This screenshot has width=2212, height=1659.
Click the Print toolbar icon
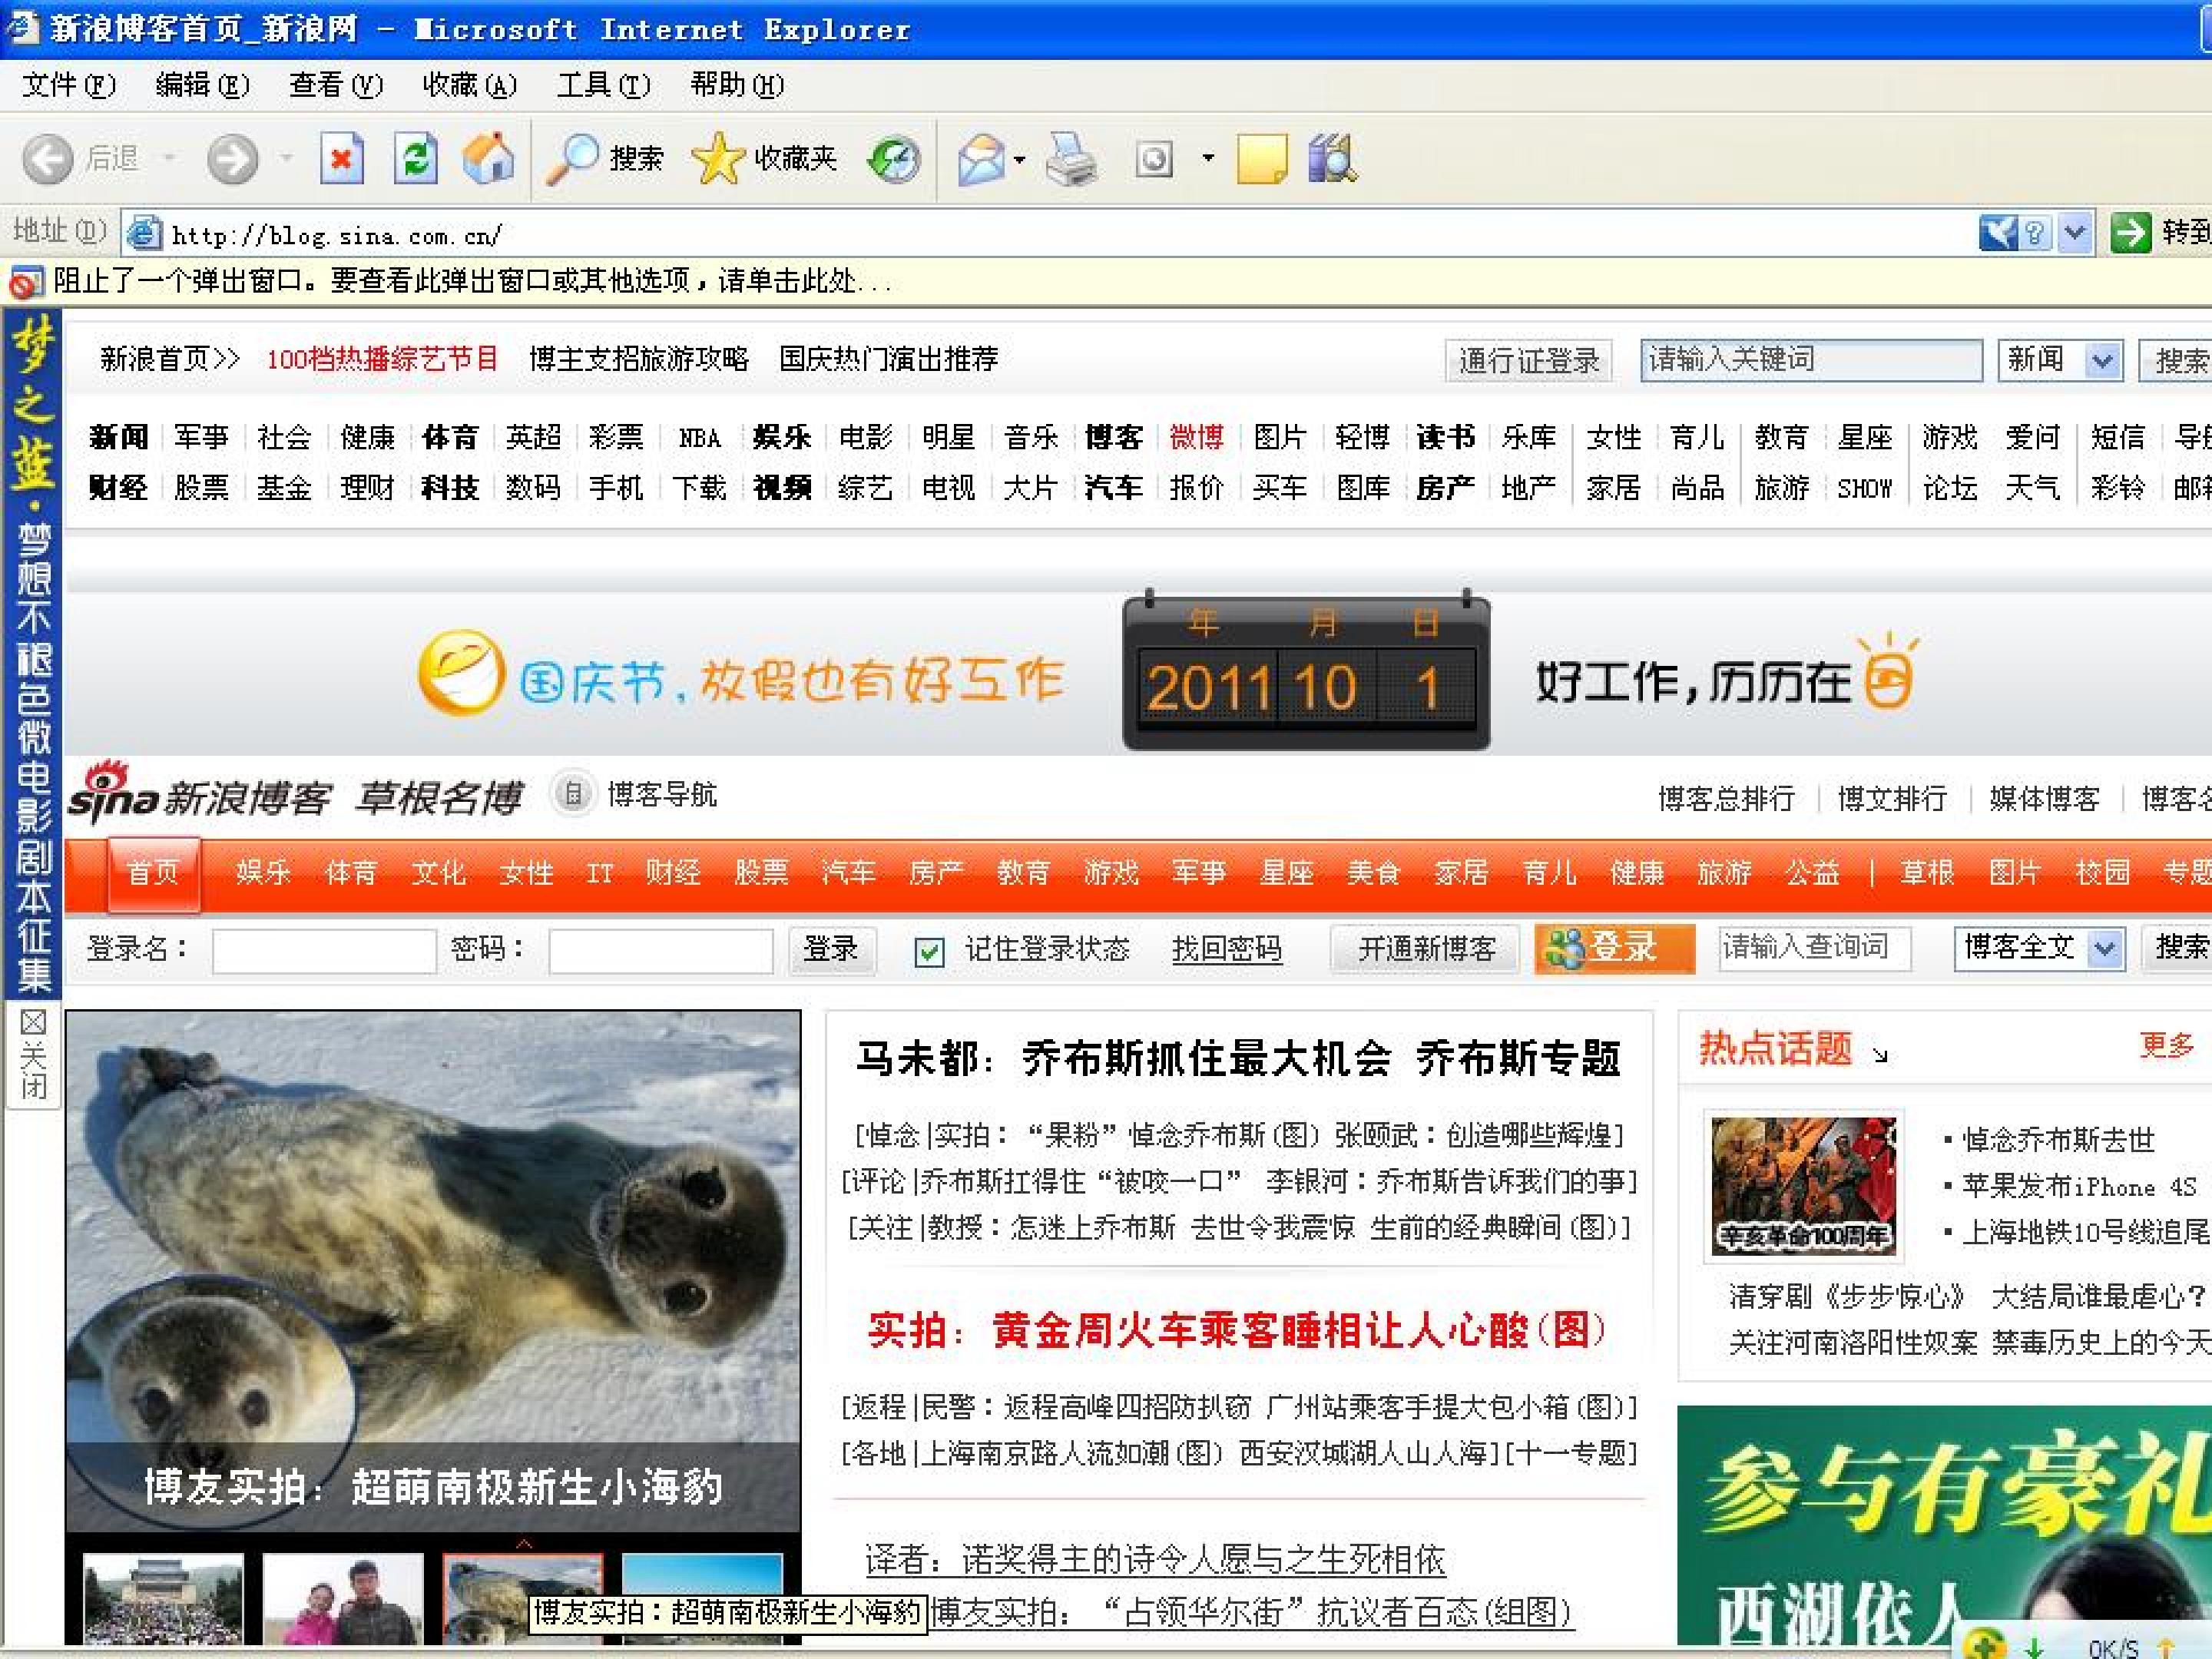[1070, 159]
